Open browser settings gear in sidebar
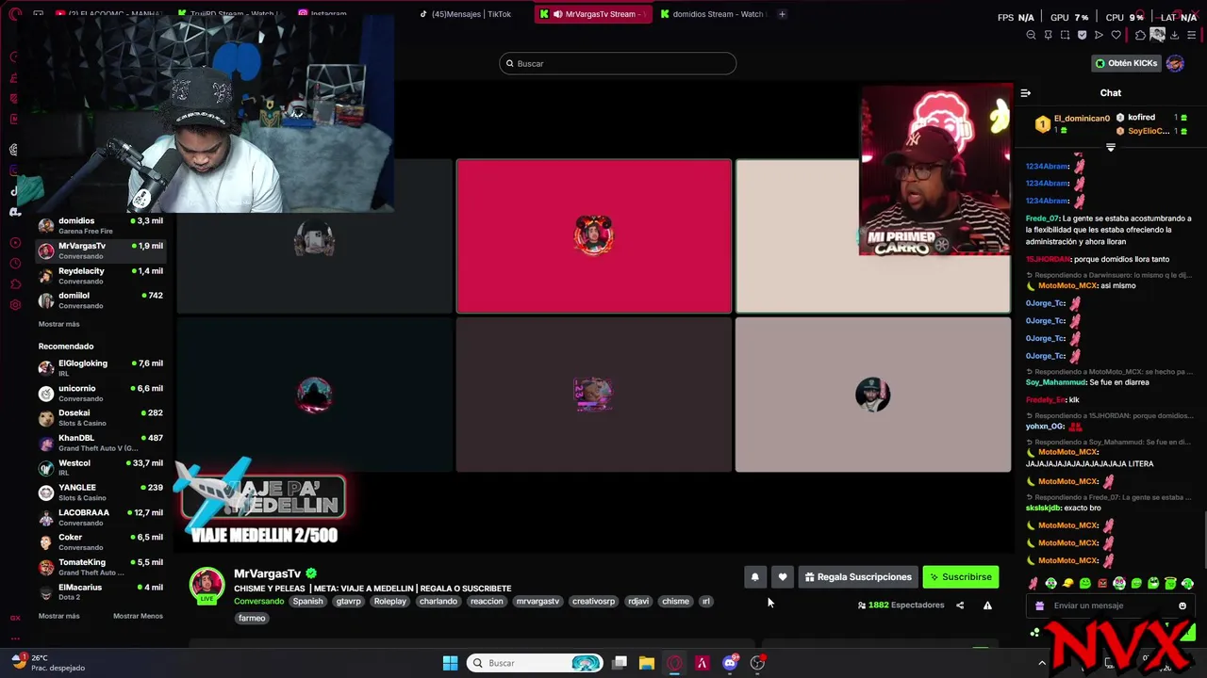 14,305
